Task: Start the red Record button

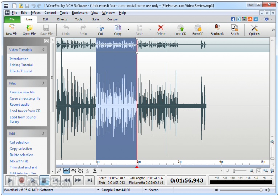Action: pos(21,180)
